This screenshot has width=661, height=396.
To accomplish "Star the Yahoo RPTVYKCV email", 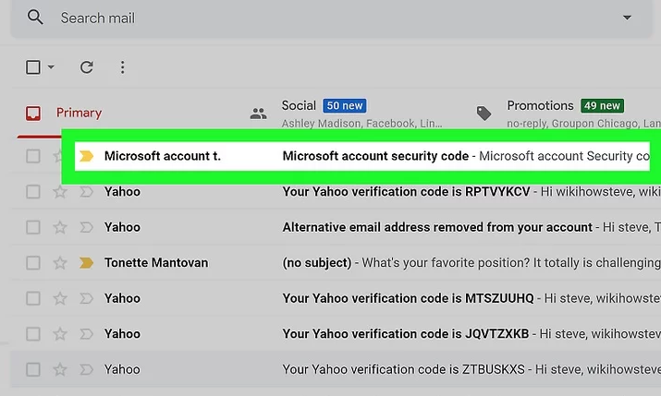I will click(x=60, y=192).
